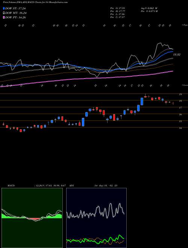Click the MACD panel label

tap(11, 186)
